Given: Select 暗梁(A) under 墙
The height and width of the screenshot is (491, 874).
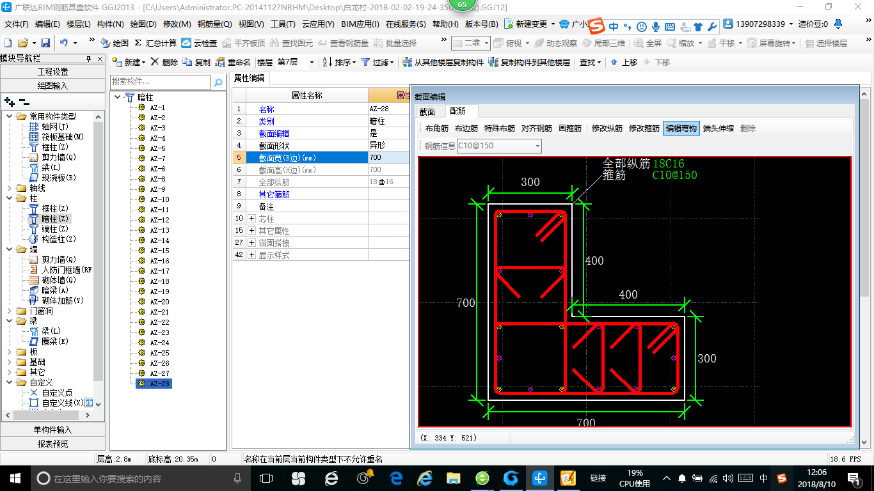Looking at the screenshot, I should click(51, 290).
